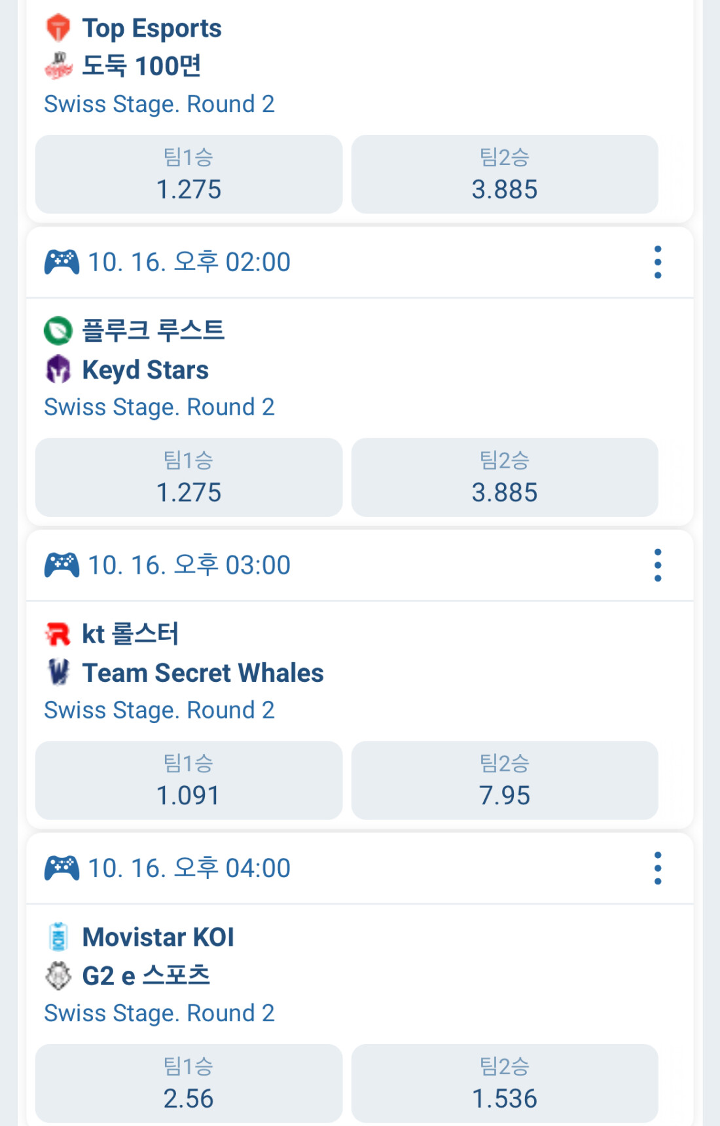The image size is (720, 1126).
Task: Click the Team Secret Whales logo
Action: (x=58, y=672)
